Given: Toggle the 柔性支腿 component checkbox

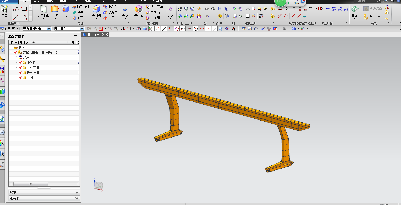Looking at the screenshot, I should 21,67.
